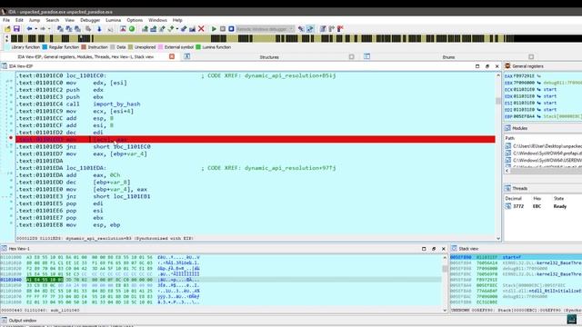Click the Library function color legend swatch
The height and width of the screenshot is (327, 582).
(8, 47)
